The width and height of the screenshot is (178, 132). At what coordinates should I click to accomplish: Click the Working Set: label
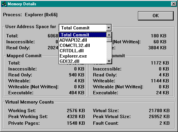(22, 110)
